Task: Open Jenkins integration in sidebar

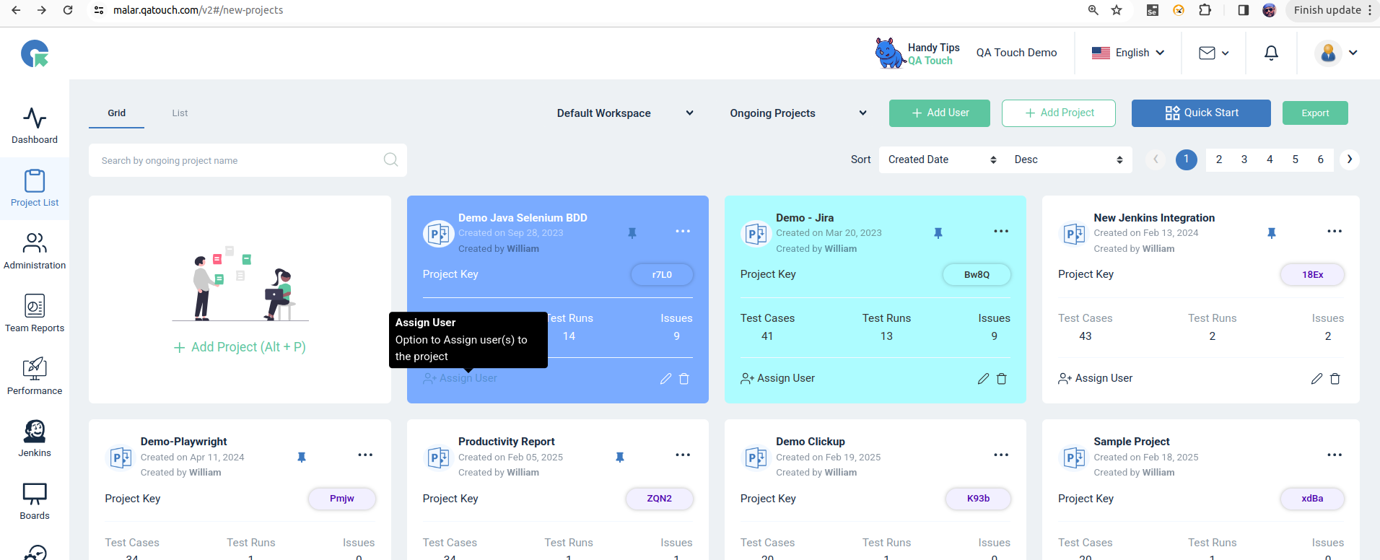Action: point(35,439)
